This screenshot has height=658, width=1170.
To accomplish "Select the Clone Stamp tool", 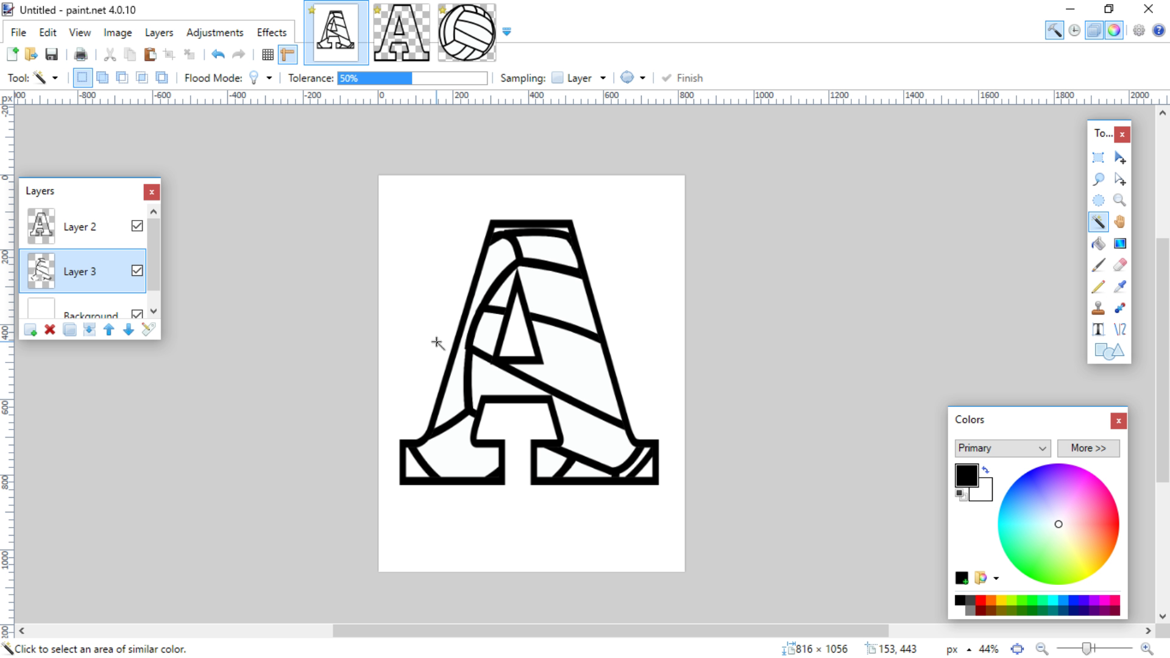I will [x=1098, y=308].
